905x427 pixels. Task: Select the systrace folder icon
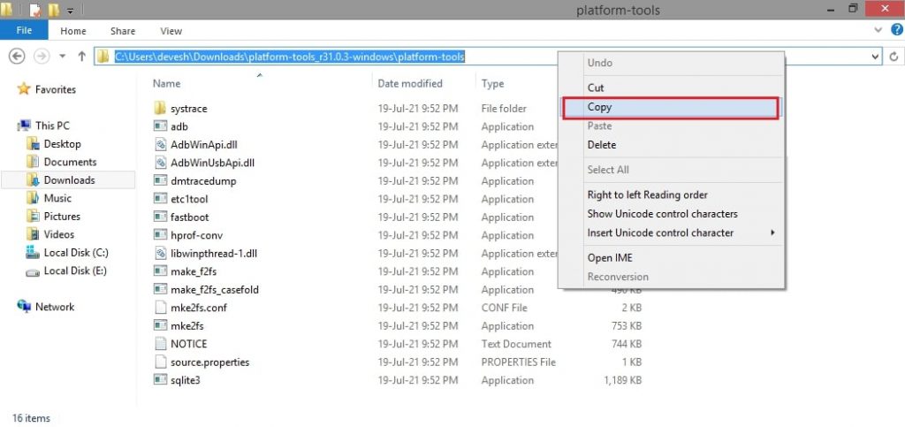tap(160, 109)
